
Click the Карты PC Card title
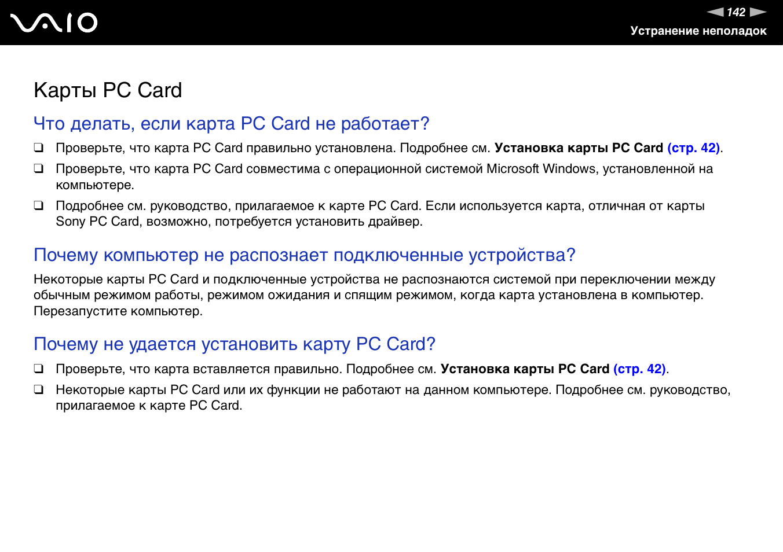[108, 90]
